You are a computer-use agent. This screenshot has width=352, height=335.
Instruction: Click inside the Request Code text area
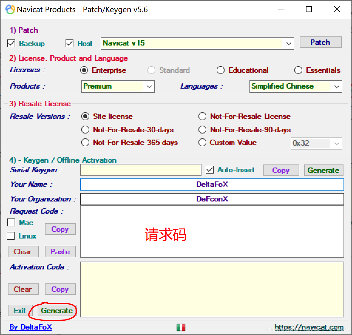pos(212,232)
